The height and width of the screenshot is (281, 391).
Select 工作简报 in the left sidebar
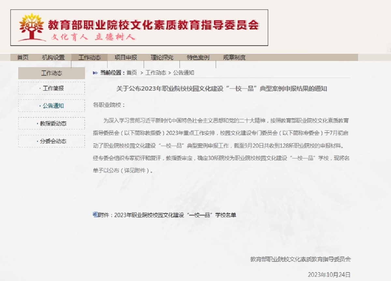point(51,88)
